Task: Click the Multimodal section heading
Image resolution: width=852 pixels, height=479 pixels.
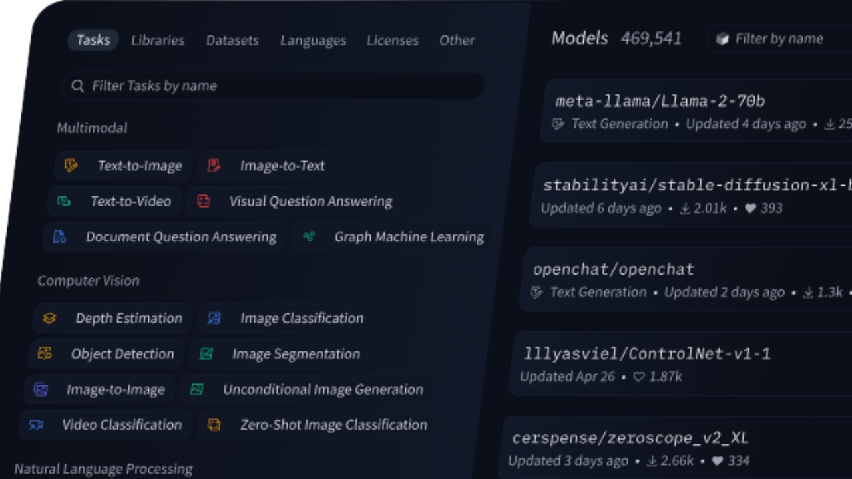Action: 92,128
